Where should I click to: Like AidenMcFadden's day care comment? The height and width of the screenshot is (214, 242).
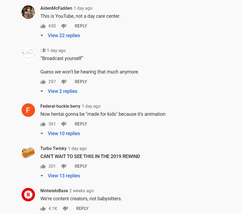coord(43,26)
